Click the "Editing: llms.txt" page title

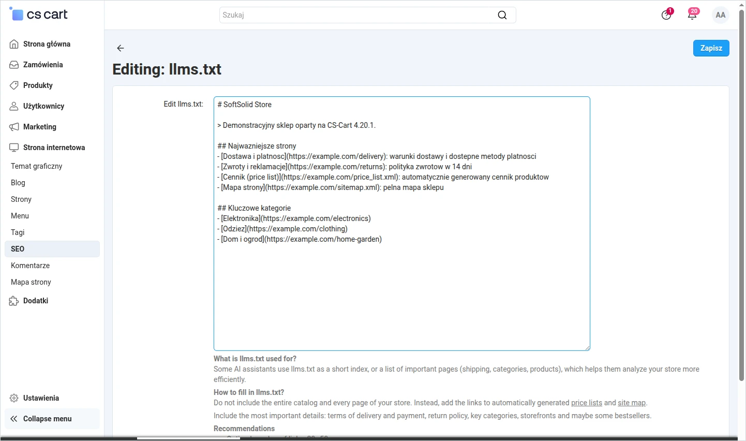click(x=167, y=69)
